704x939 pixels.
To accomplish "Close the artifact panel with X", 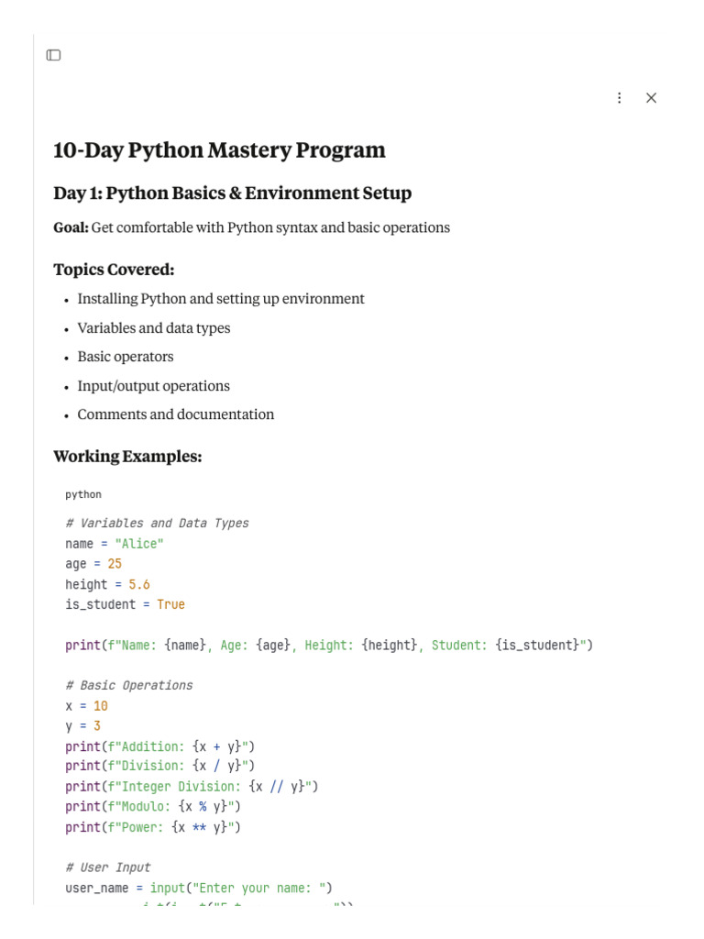I will click(652, 97).
